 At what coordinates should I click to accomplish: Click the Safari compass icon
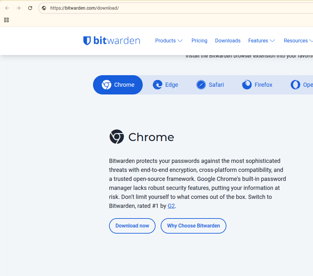(201, 85)
